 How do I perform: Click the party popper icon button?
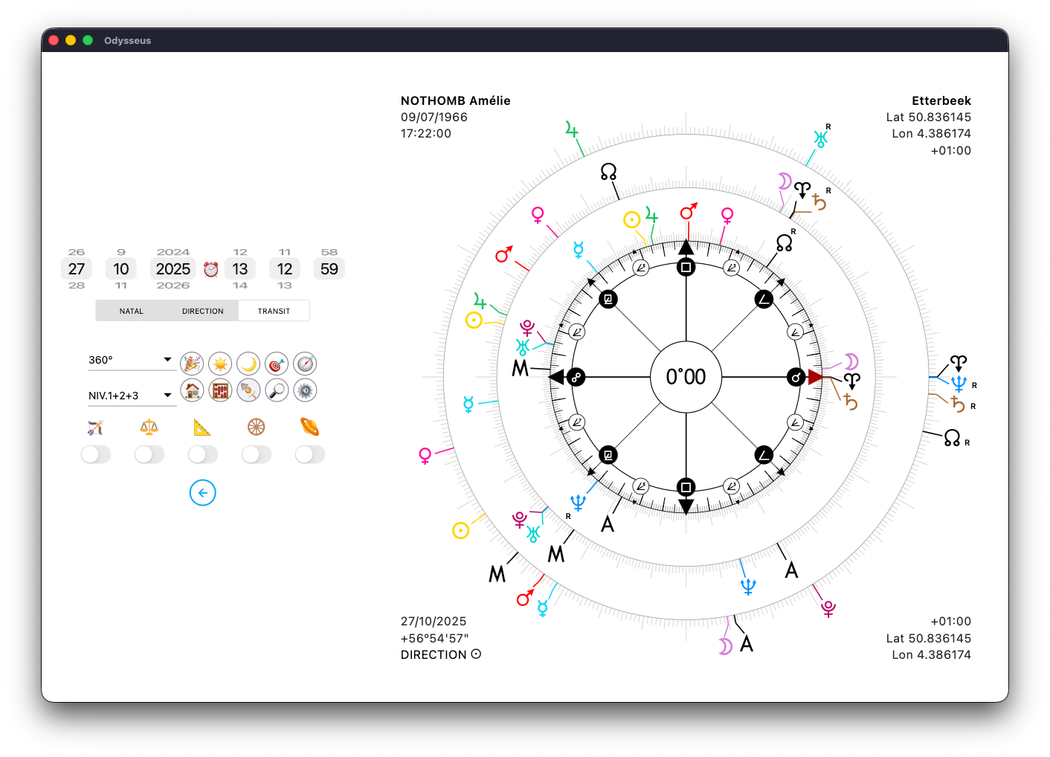coord(192,364)
